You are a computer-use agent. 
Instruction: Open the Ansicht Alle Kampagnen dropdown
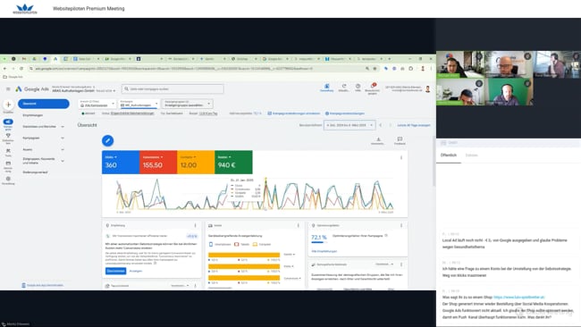pos(97,104)
